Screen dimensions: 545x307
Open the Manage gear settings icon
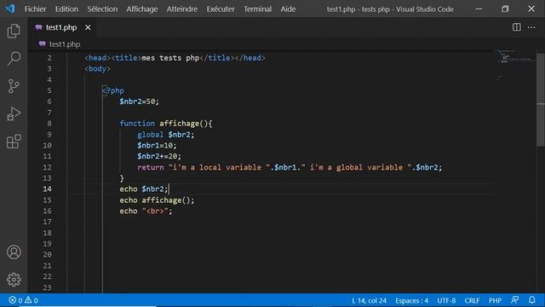coord(14,279)
